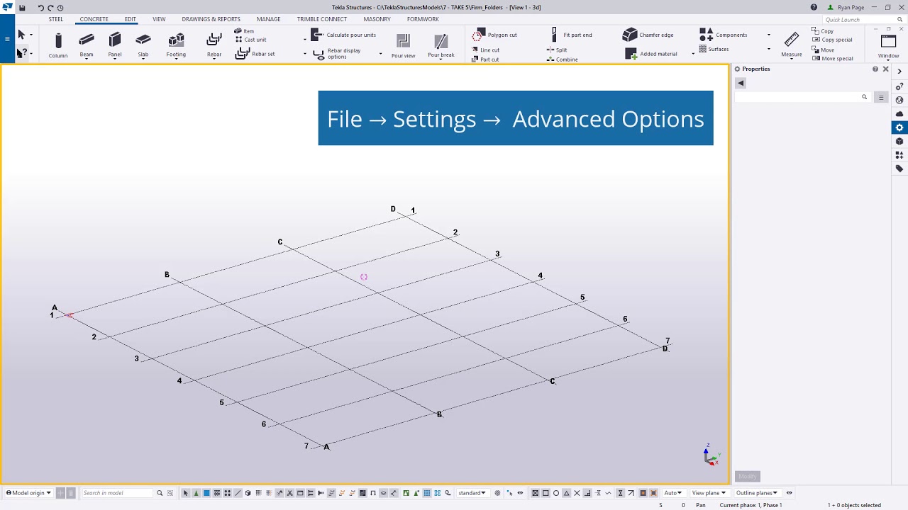Click Calculate pour units
Viewport: 908px width, 510px height.
(x=344, y=35)
